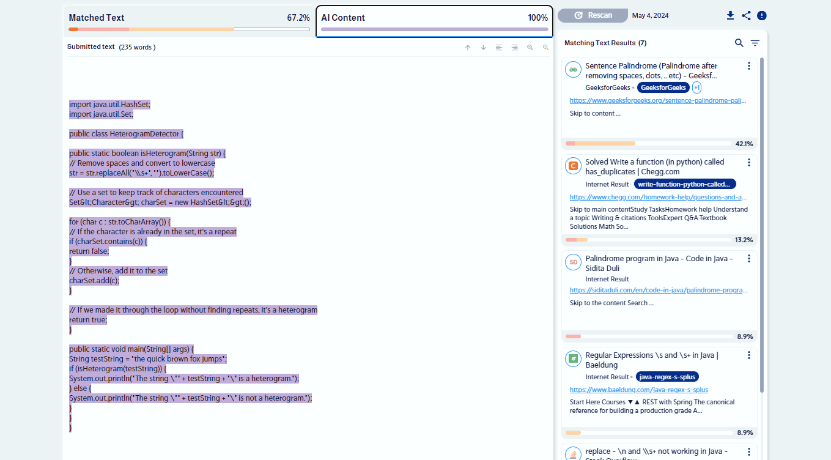Download the scan report
The image size is (831, 460).
[730, 15]
